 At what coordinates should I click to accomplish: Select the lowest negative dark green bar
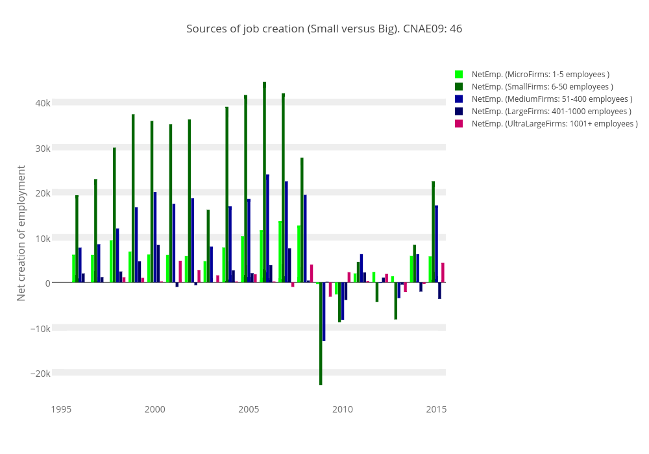321,334
